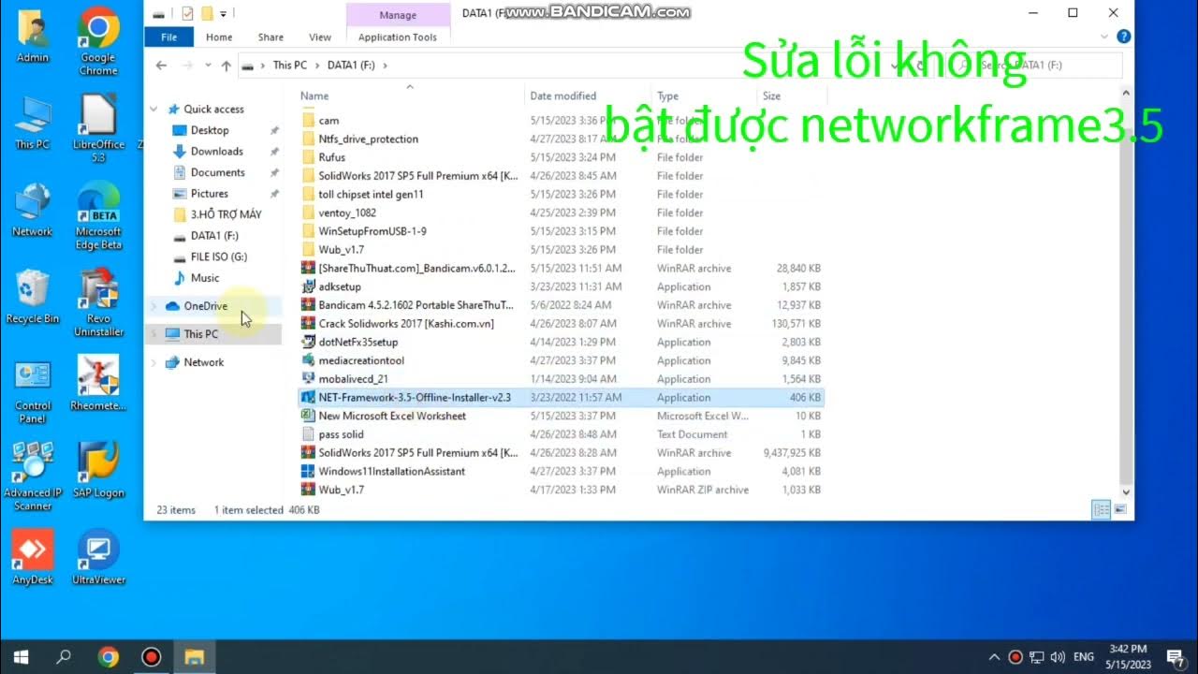Launch AnyDesk desktop shortcut
This screenshot has height=674, width=1198.
click(x=33, y=557)
